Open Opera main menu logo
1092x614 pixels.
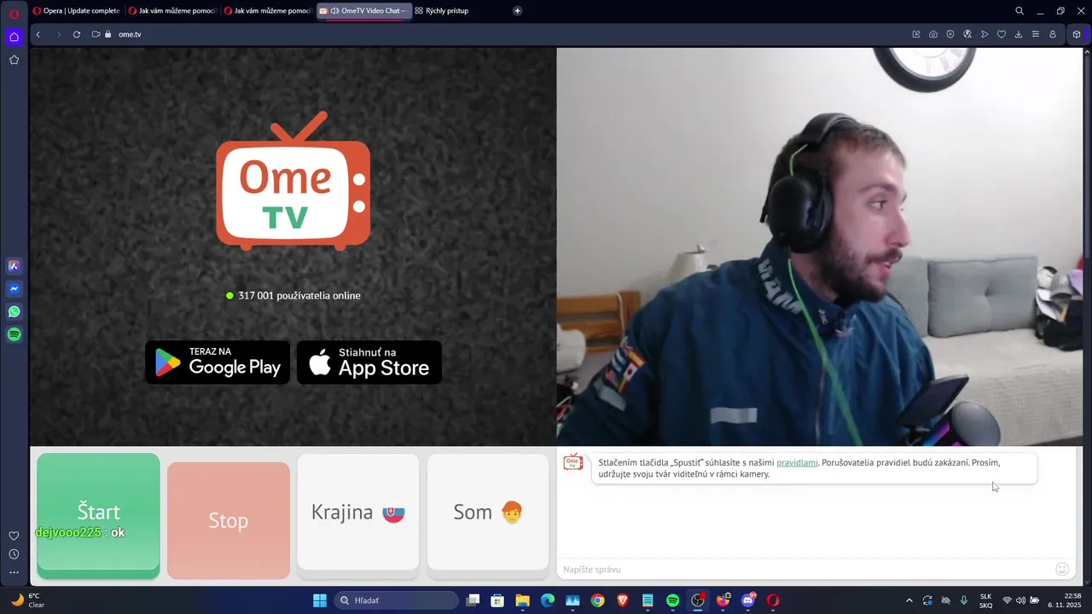[14, 14]
